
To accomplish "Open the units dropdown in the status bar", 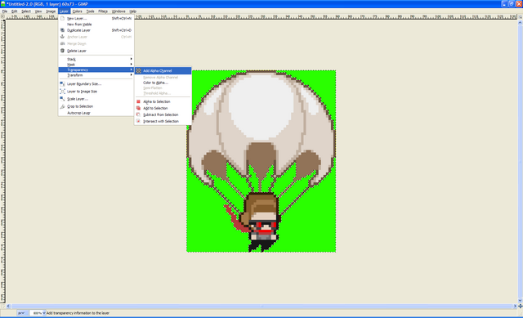I will [x=22, y=313].
